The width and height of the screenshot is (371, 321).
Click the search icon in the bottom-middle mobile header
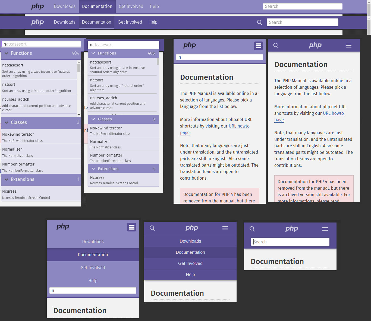click(152, 228)
